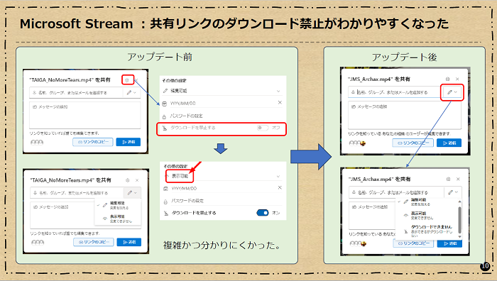The height and width of the screenshot is (281, 497).
Task: Collapse pencil dropdown in TAIGA dialog with open menu
Action: [x=132, y=192]
